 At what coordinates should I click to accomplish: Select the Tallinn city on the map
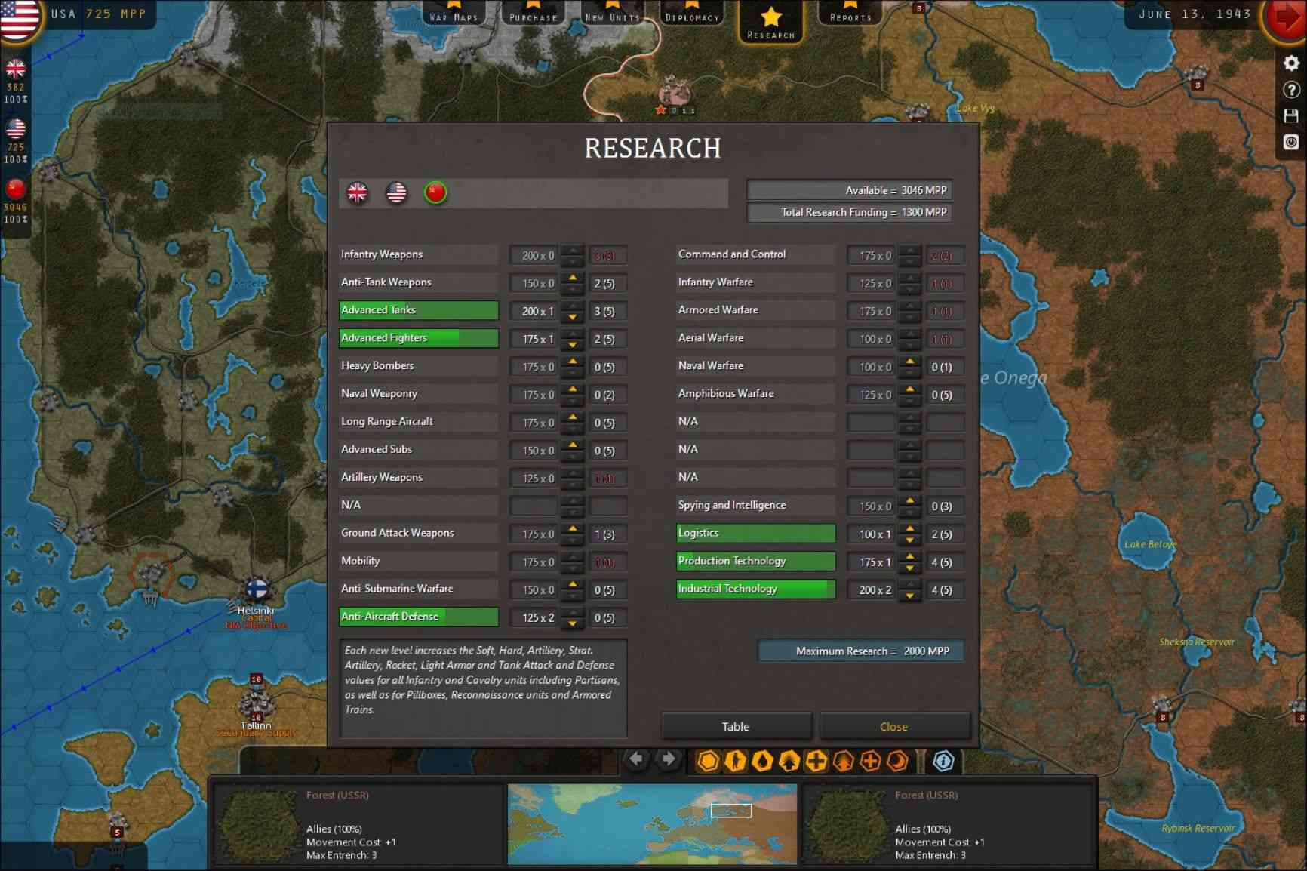click(257, 704)
